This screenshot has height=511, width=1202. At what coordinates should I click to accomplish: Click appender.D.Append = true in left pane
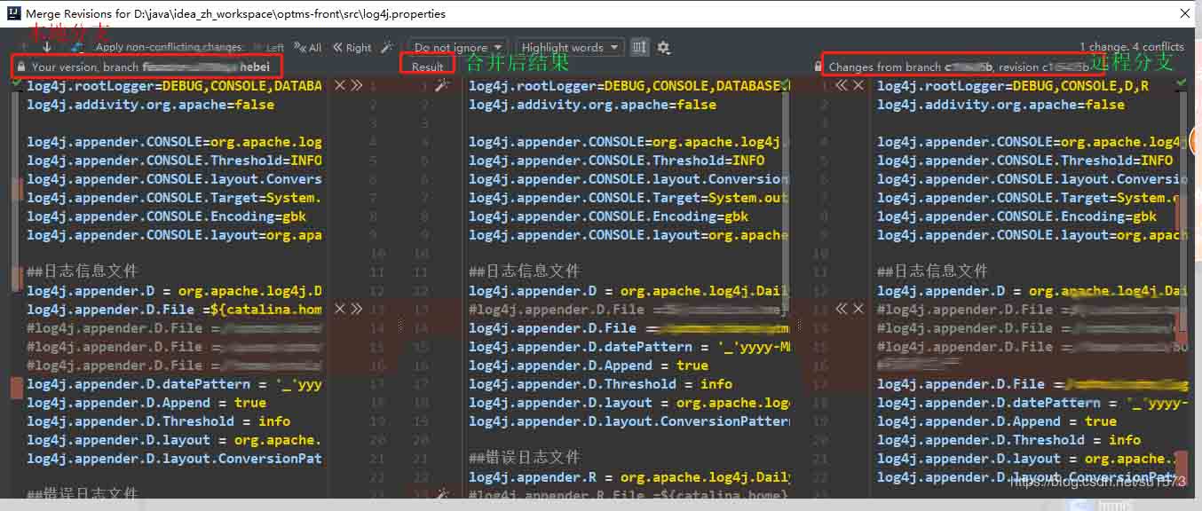click(146, 403)
